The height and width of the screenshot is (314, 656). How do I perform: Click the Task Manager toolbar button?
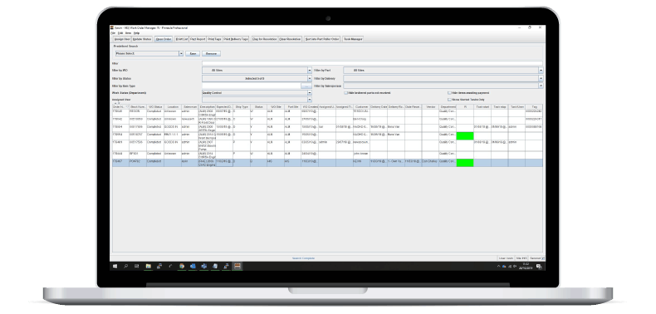[x=353, y=39]
